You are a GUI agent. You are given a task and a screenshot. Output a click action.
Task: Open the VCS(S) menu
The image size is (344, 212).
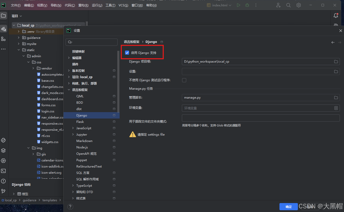(x=123, y=5)
